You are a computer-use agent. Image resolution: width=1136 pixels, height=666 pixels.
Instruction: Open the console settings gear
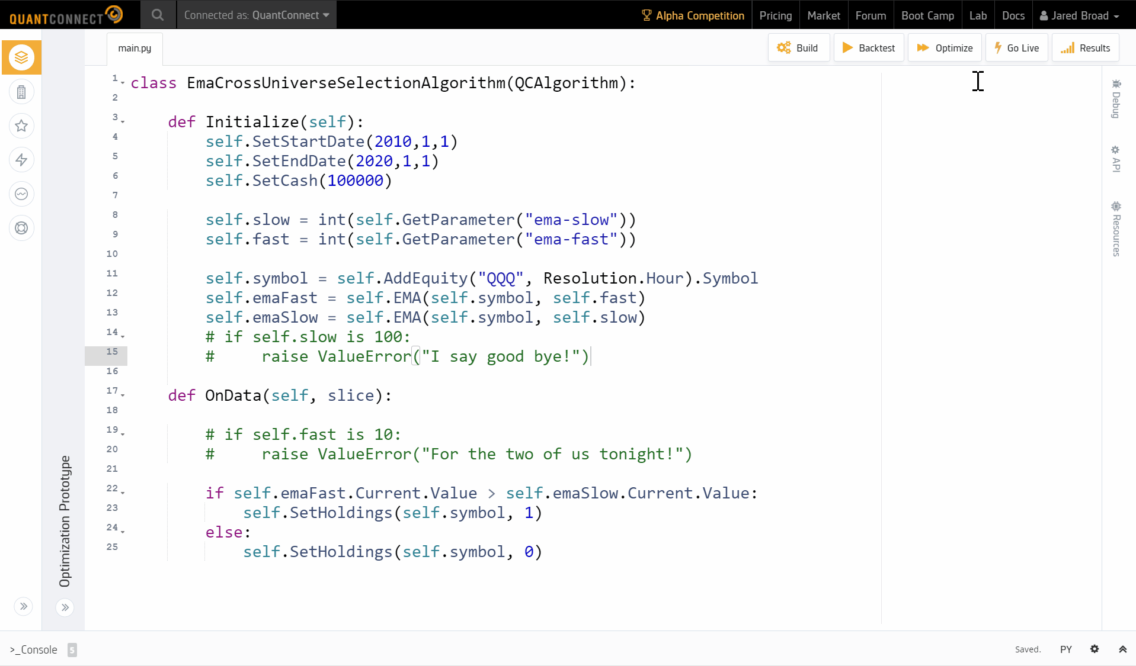pos(1094,649)
